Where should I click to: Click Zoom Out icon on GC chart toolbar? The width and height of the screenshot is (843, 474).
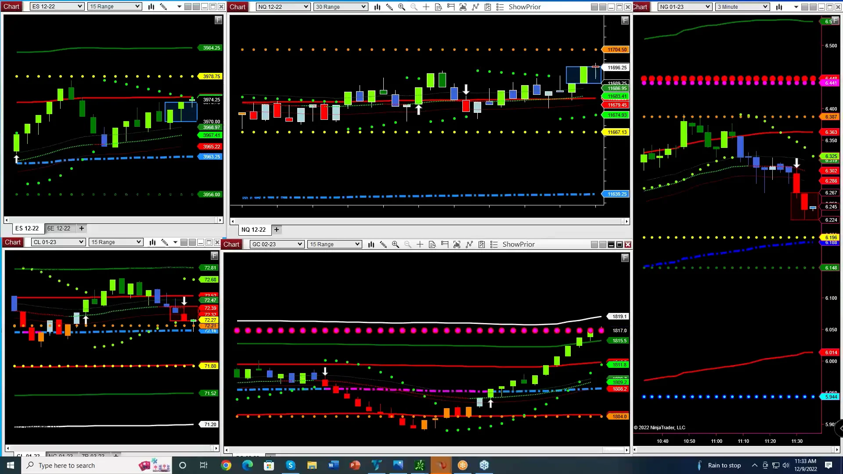click(407, 244)
